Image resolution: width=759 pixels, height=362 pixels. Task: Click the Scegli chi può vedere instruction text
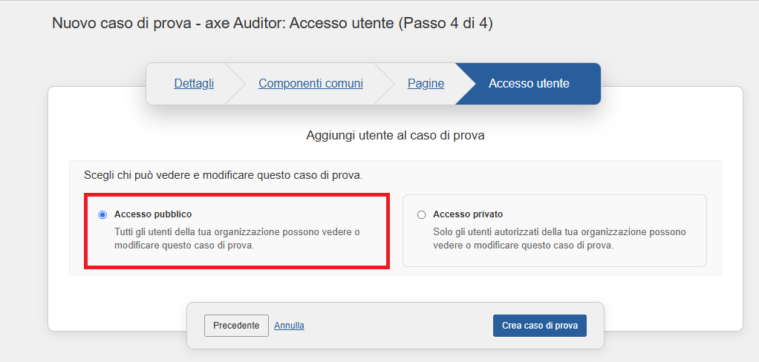tap(223, 176)
